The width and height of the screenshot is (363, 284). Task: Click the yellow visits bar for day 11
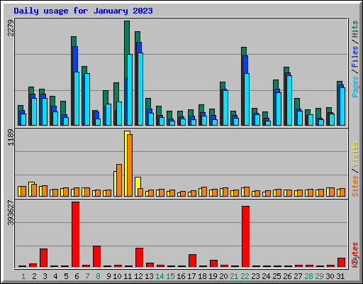coord(126,163)
